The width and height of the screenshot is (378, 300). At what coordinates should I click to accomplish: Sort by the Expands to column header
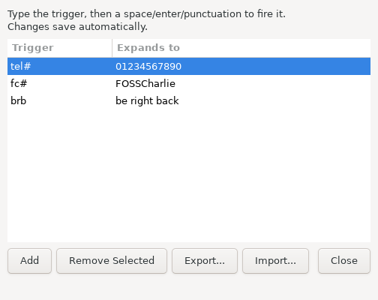(241, 48)
